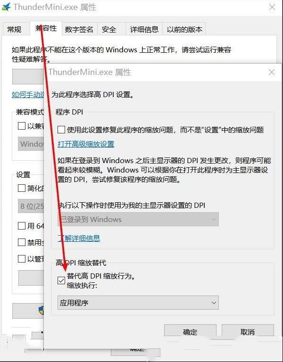This screenshot has width=283, height=362.
Task: Check the 禁用全 screen optimization checkbox
Action: 22,242
